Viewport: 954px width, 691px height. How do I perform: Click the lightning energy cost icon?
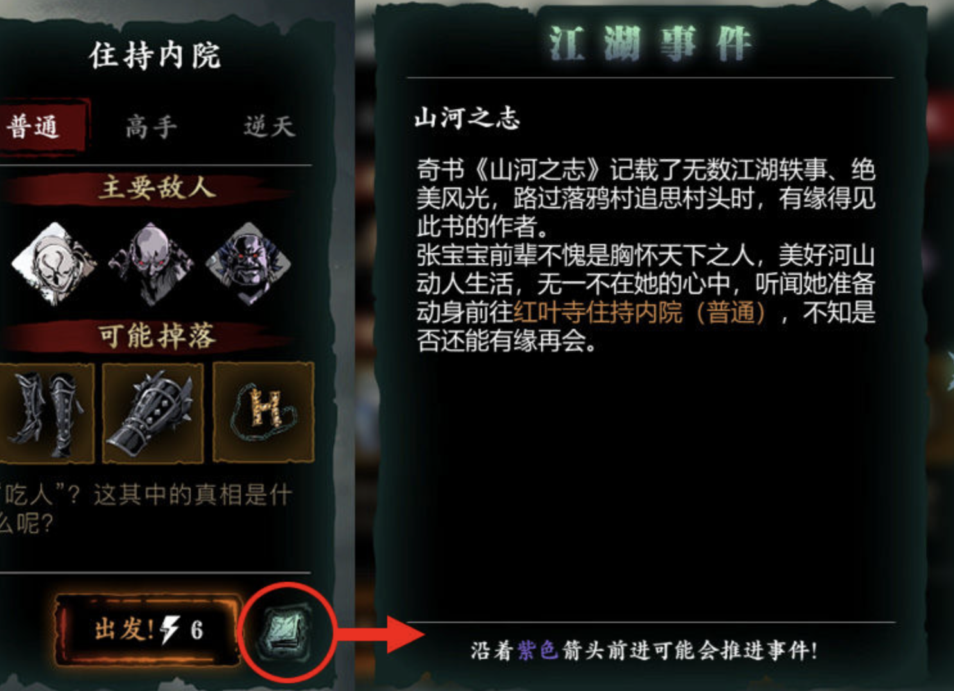coord(170,630)
